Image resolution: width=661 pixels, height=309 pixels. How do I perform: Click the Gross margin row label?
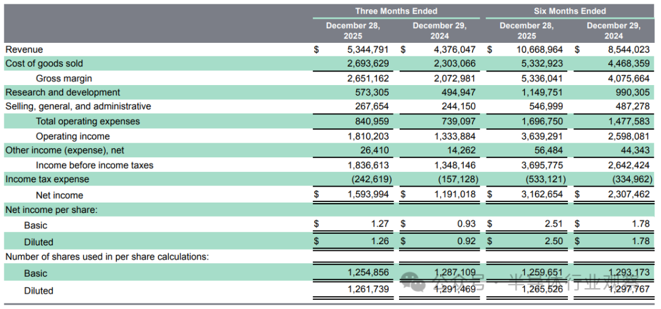tap(64, 78)
